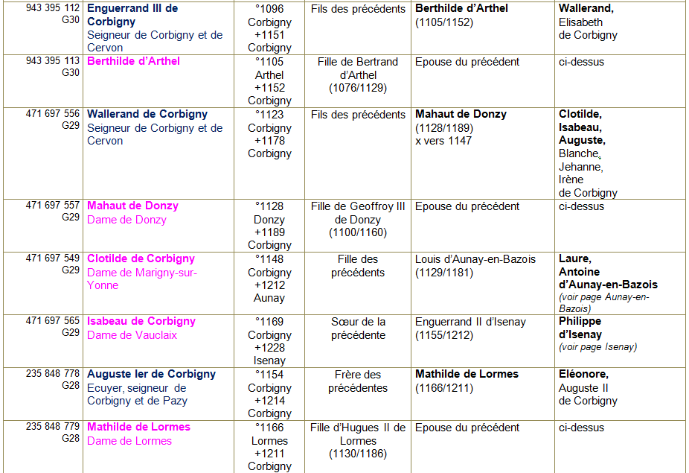
Task: Click the child name Blanche
Action: 579,153
